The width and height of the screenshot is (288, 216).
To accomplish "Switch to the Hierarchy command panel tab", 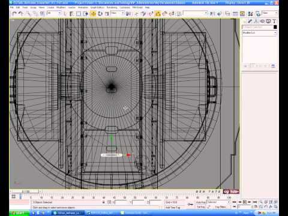I will pyautogui.click(x=256, y=21).
